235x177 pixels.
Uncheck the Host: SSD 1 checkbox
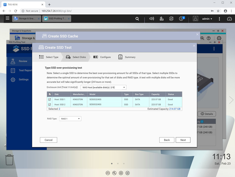[x=50, y=100]
